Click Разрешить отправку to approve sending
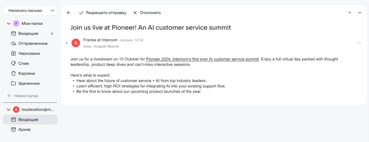 [103, 13]
